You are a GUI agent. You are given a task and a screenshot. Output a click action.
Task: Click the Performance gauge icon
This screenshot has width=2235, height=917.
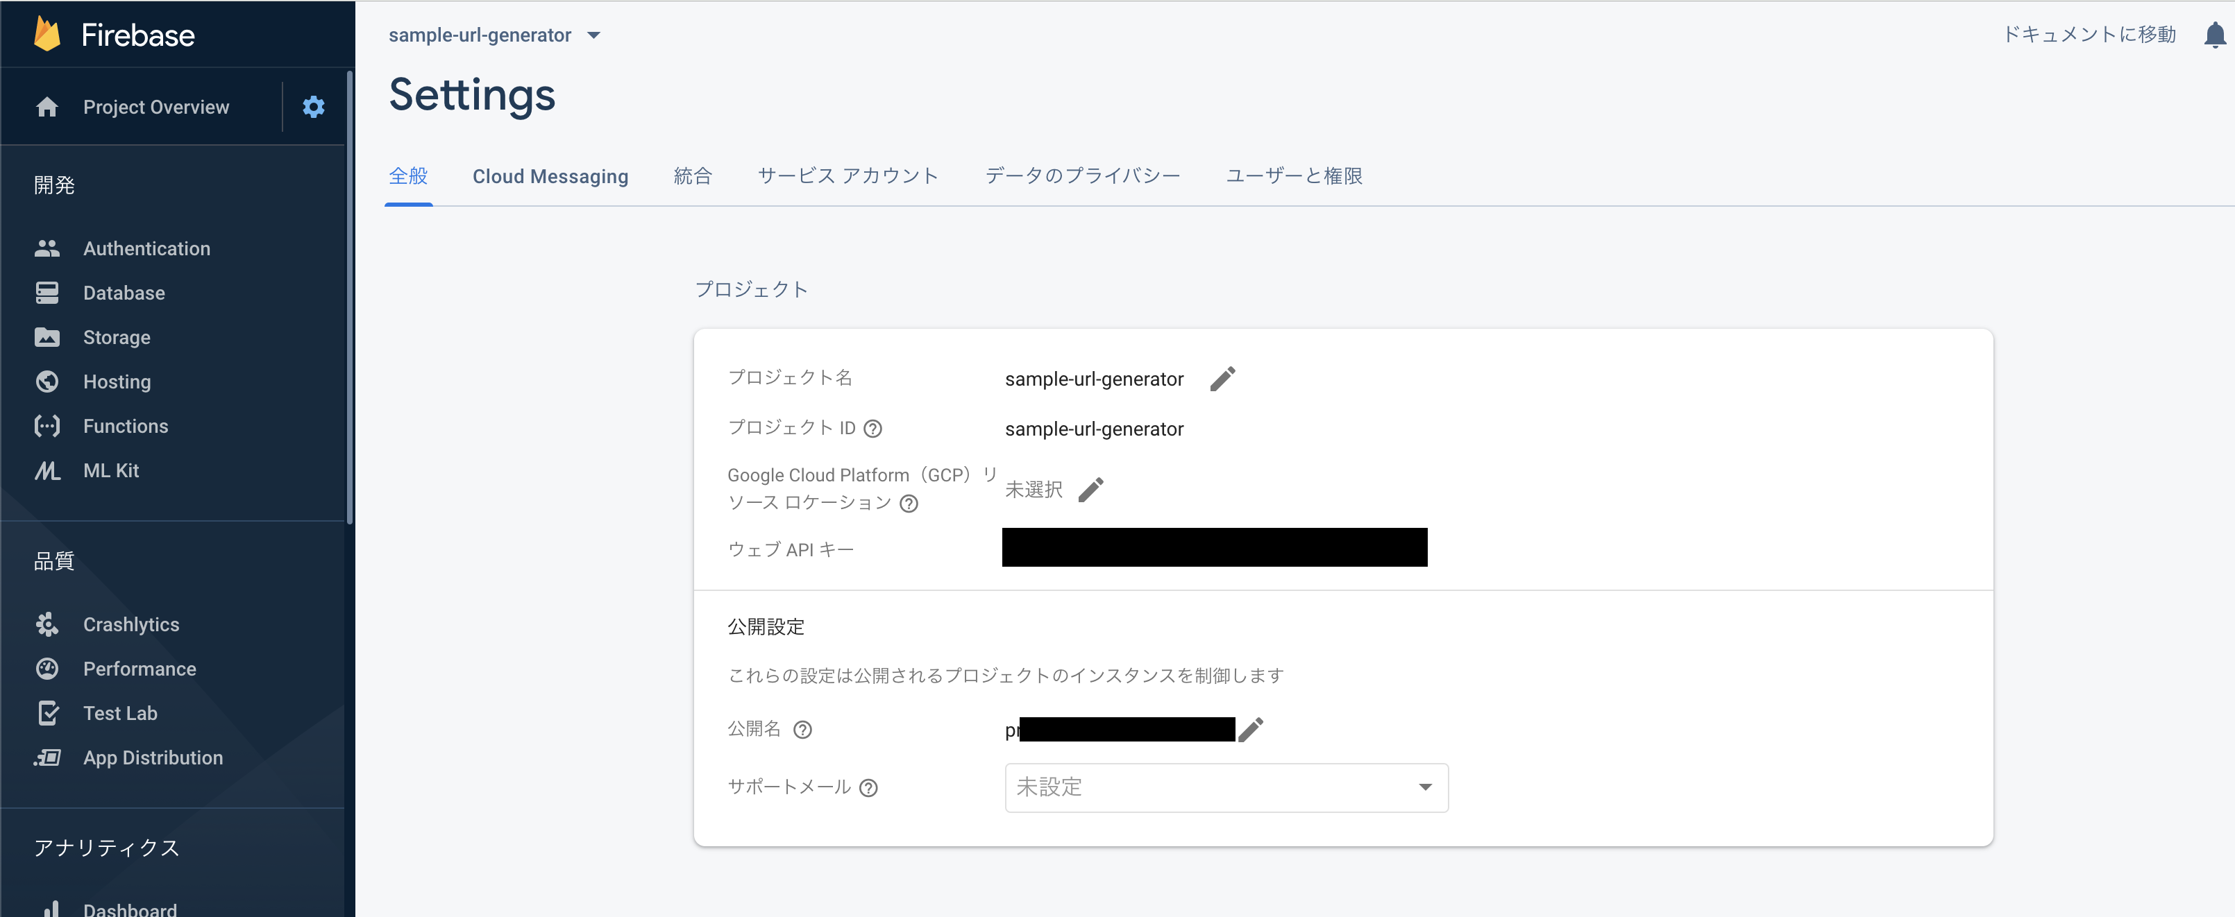tap(47, 668)
